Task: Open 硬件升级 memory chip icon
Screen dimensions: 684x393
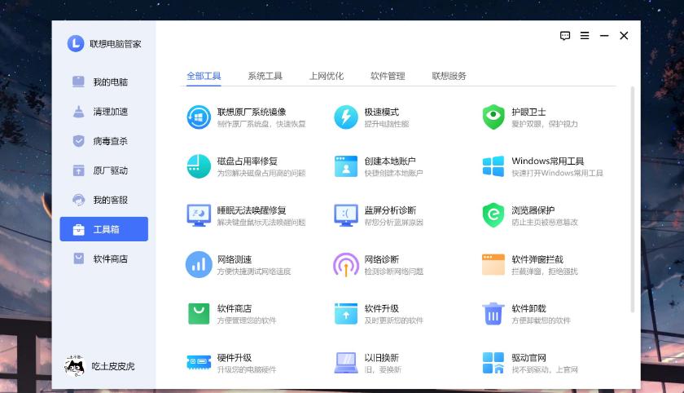Action: [x=199, y=363]
